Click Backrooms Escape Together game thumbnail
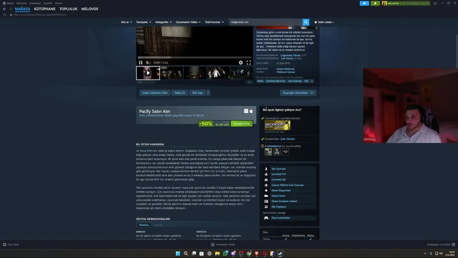The image size is (458, 258). coord(277,125)
